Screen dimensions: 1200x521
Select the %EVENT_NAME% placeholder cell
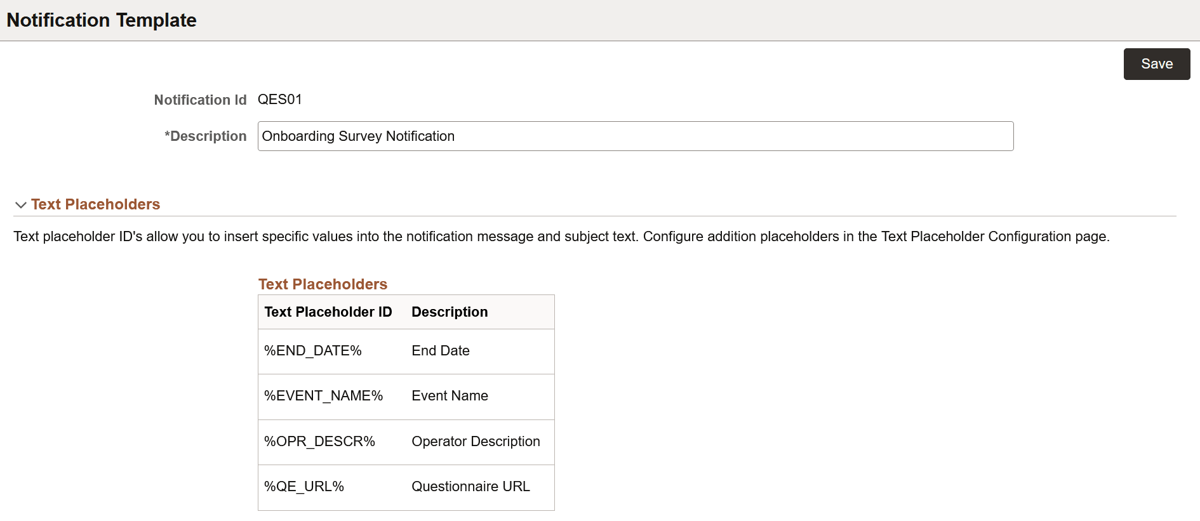coord(323,396)
